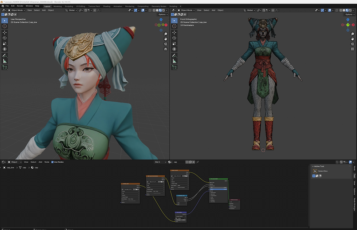
Task: Open the Node menu in node editor
Action: pos(47,162)
